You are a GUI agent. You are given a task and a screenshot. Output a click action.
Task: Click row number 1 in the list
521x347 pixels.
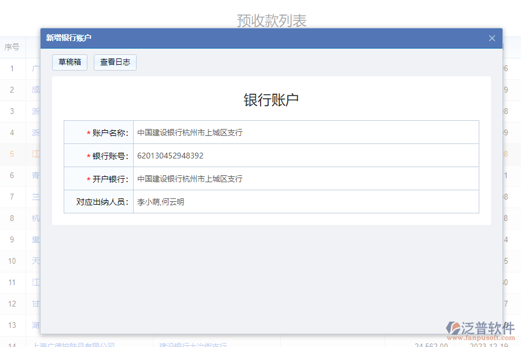(13, 68)
